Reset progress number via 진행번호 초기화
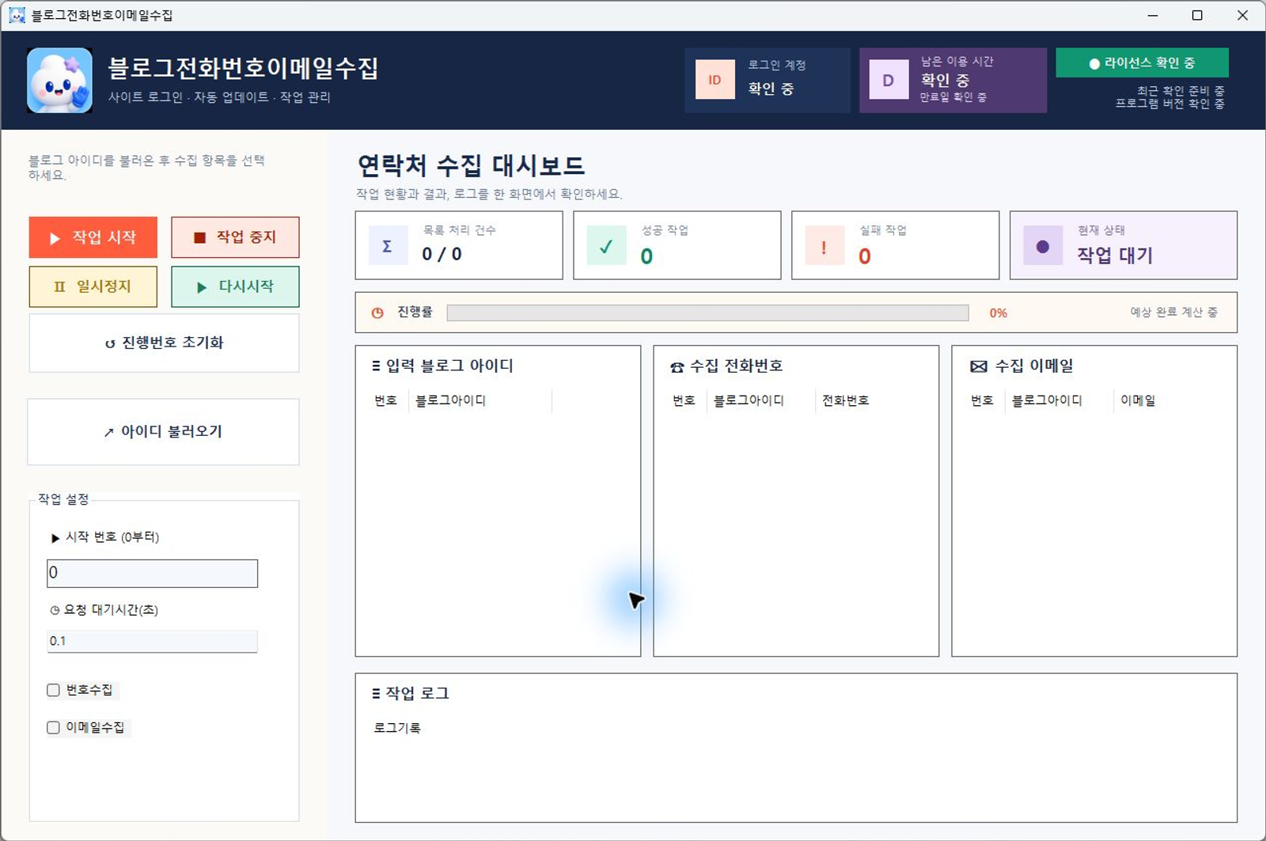Viewport: 1266px width, 841px height. coord(164,343)
